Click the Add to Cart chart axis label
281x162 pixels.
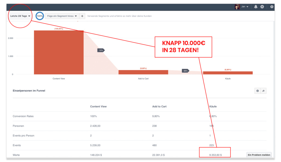click(143, 79)
